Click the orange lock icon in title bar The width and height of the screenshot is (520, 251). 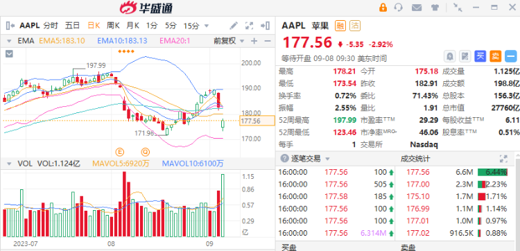(x=383, y=8)
